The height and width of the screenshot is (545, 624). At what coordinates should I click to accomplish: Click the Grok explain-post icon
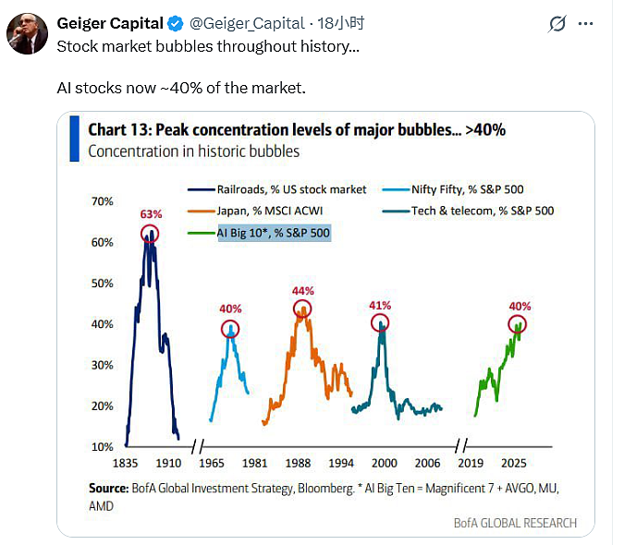(x=557, y=24)
